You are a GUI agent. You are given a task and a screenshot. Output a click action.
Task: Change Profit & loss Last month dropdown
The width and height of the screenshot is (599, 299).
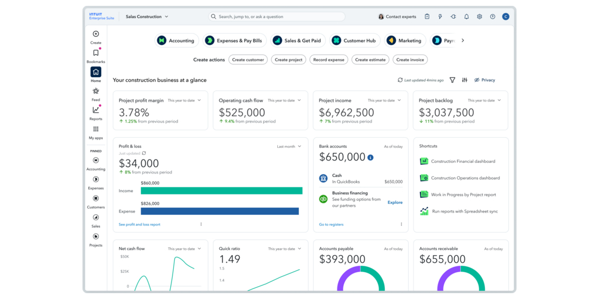(x=289, y=147)
